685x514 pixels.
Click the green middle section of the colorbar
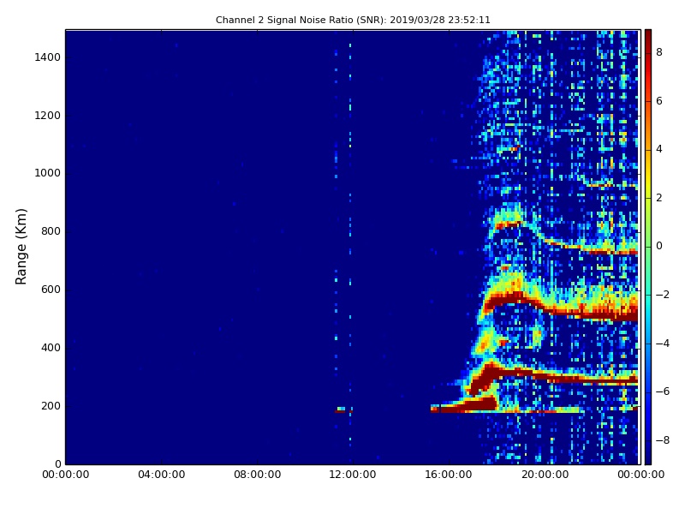tap(648, 246)
